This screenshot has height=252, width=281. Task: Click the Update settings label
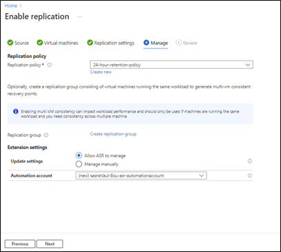[x=27, y=161]
